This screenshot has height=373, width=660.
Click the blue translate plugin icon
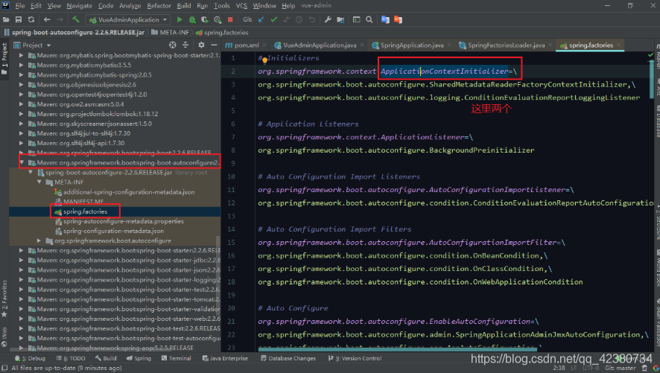point(385,20)
